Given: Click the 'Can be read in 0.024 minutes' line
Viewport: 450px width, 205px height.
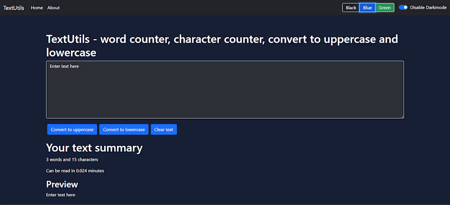Looking at the screenshot, I should pyautogui.click(x=75, y=171).
